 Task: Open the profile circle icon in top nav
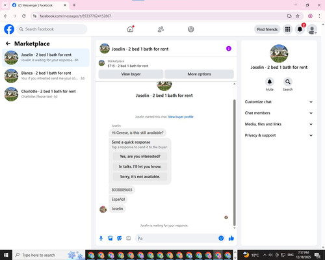click(x=191, y=29)
